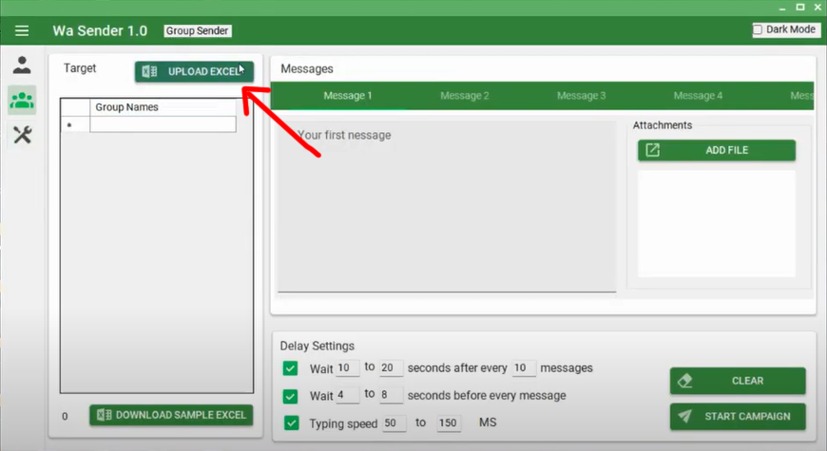Open the hamburger menu icon

(x=22, y=29)
